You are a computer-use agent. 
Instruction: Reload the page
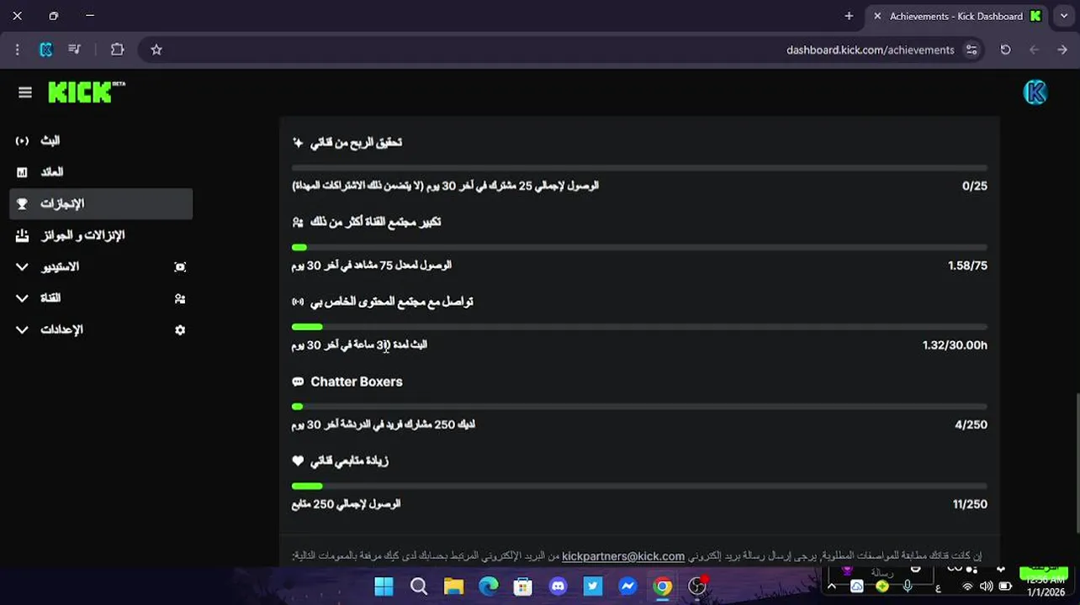pos(1005,50)
